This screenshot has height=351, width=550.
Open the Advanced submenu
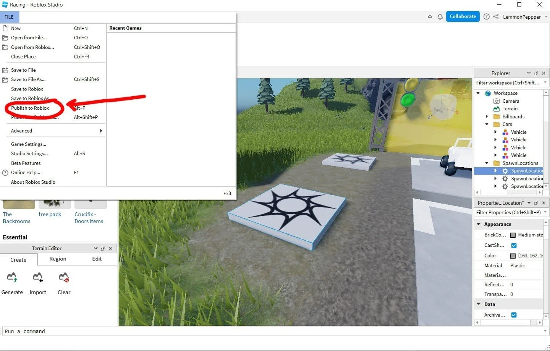53,131
